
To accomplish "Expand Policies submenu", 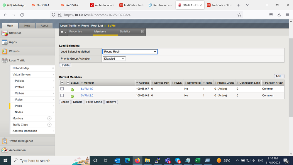I will 53,81.
